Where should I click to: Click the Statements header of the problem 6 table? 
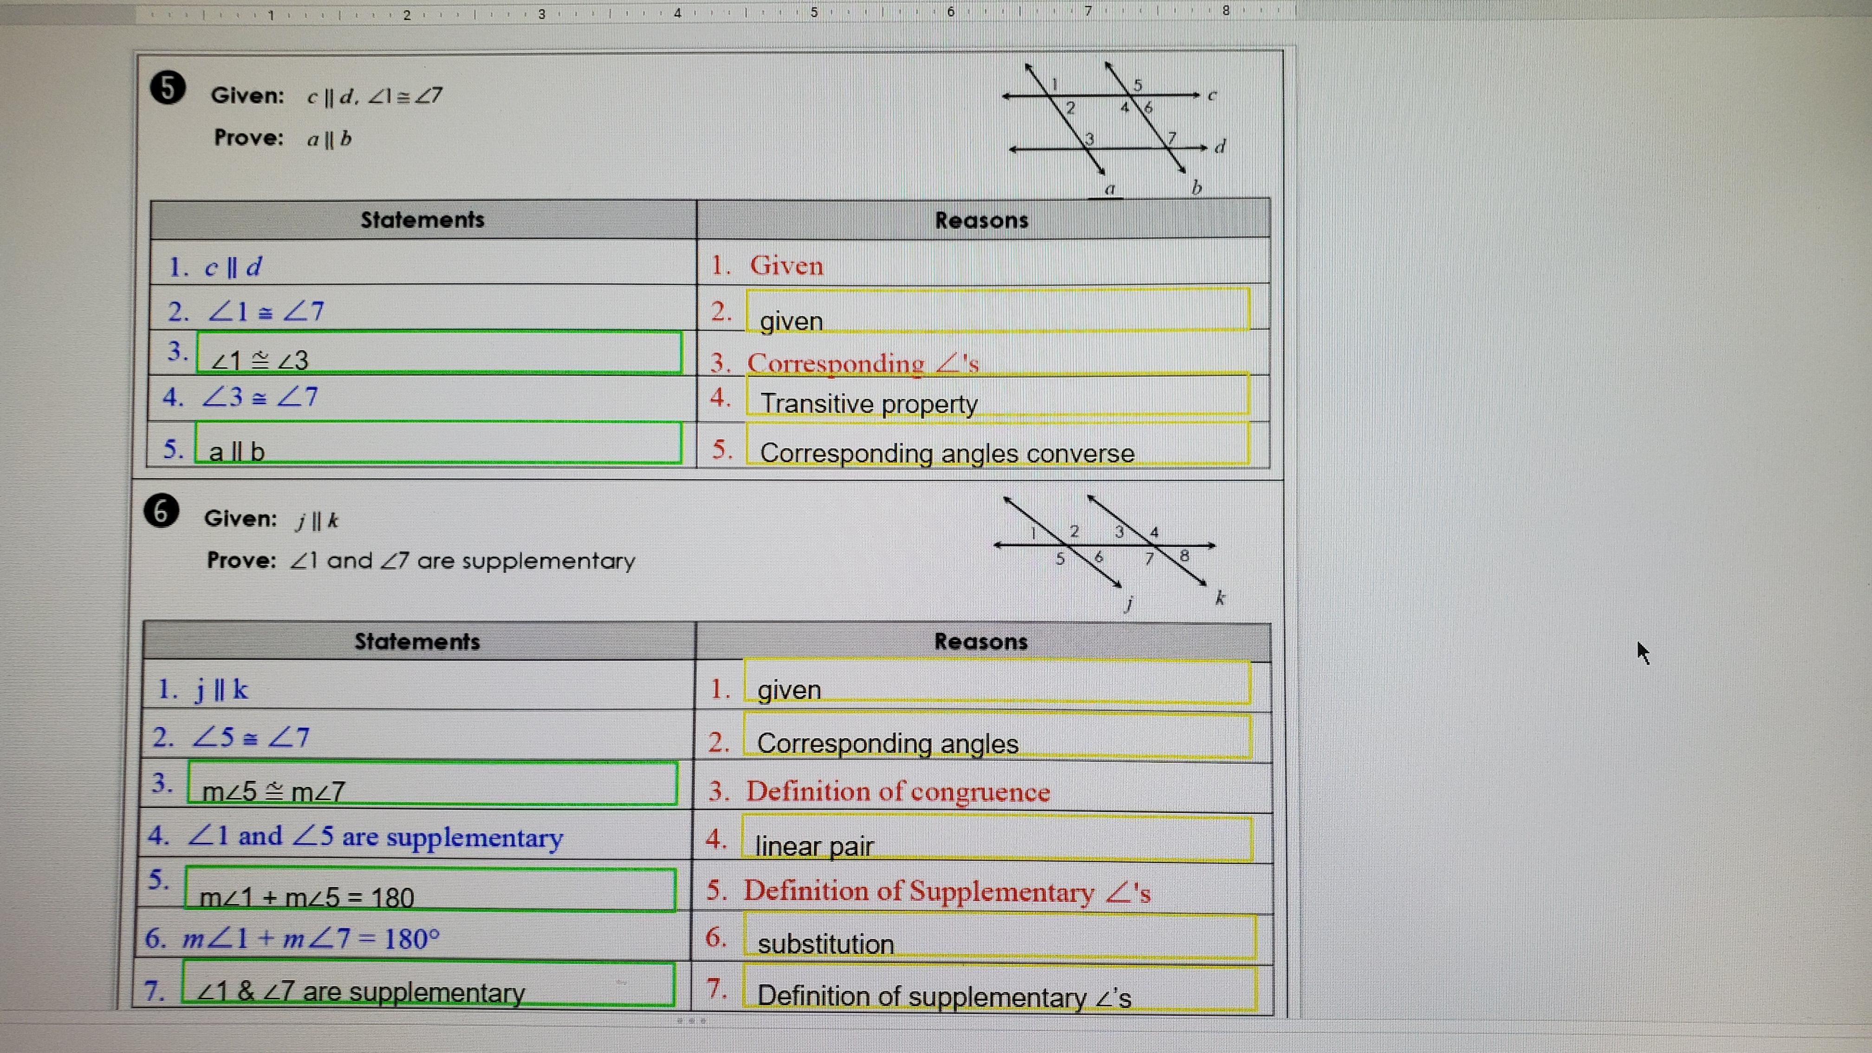(x=417, y=642)
